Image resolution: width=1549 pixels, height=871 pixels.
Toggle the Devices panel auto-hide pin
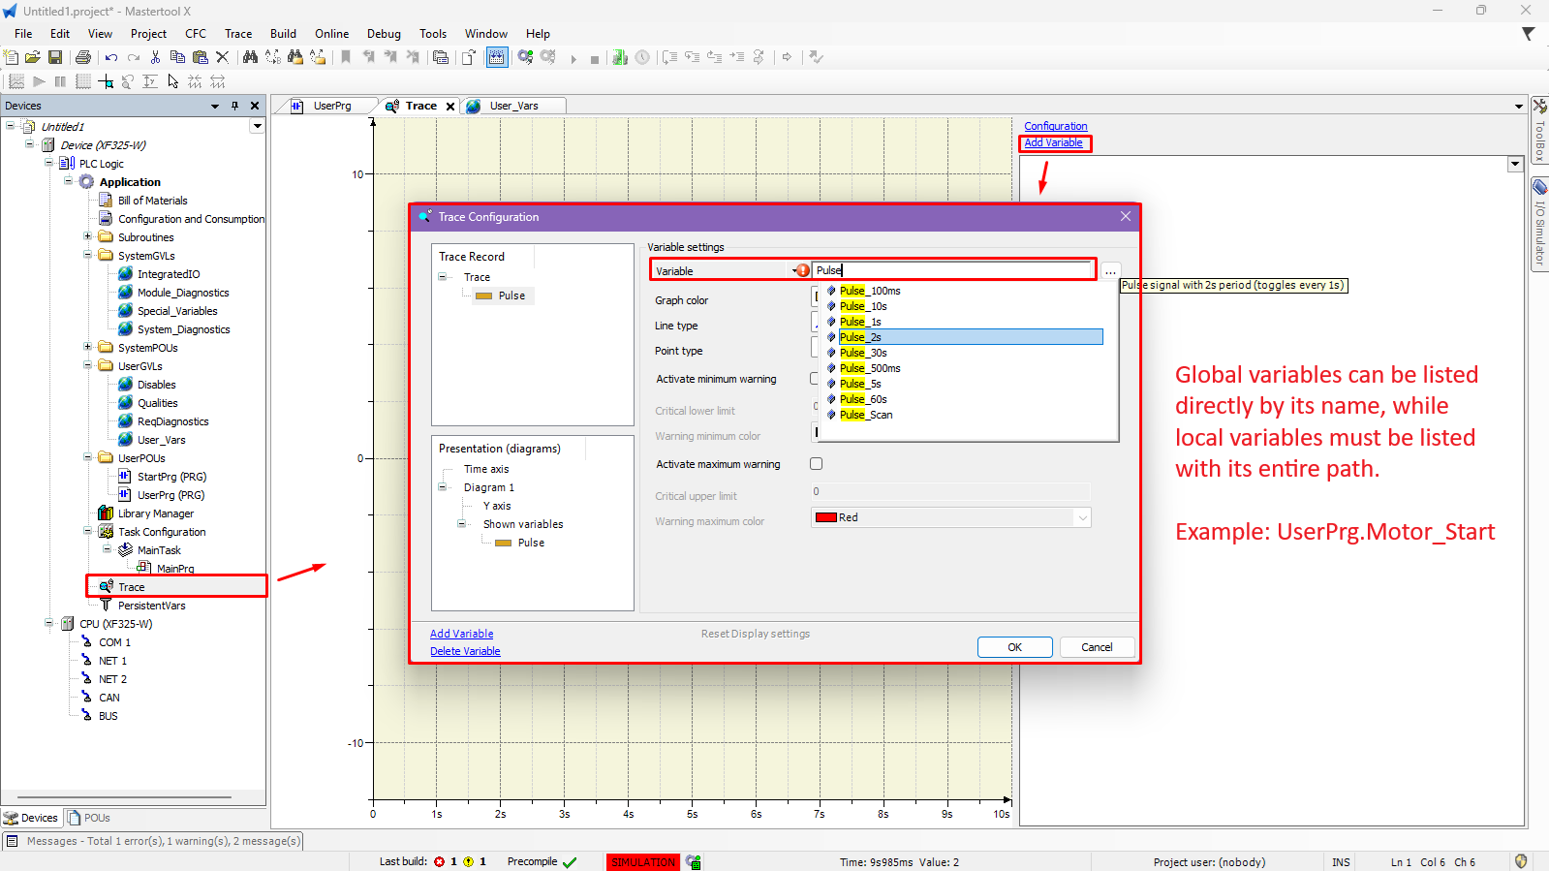point(234,106)
